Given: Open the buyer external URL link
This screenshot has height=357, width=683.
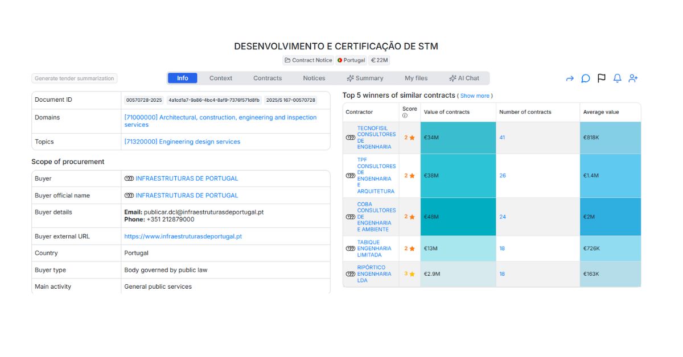Looking at the screenshot, I should pyautogui.click(x=183, y=236).
